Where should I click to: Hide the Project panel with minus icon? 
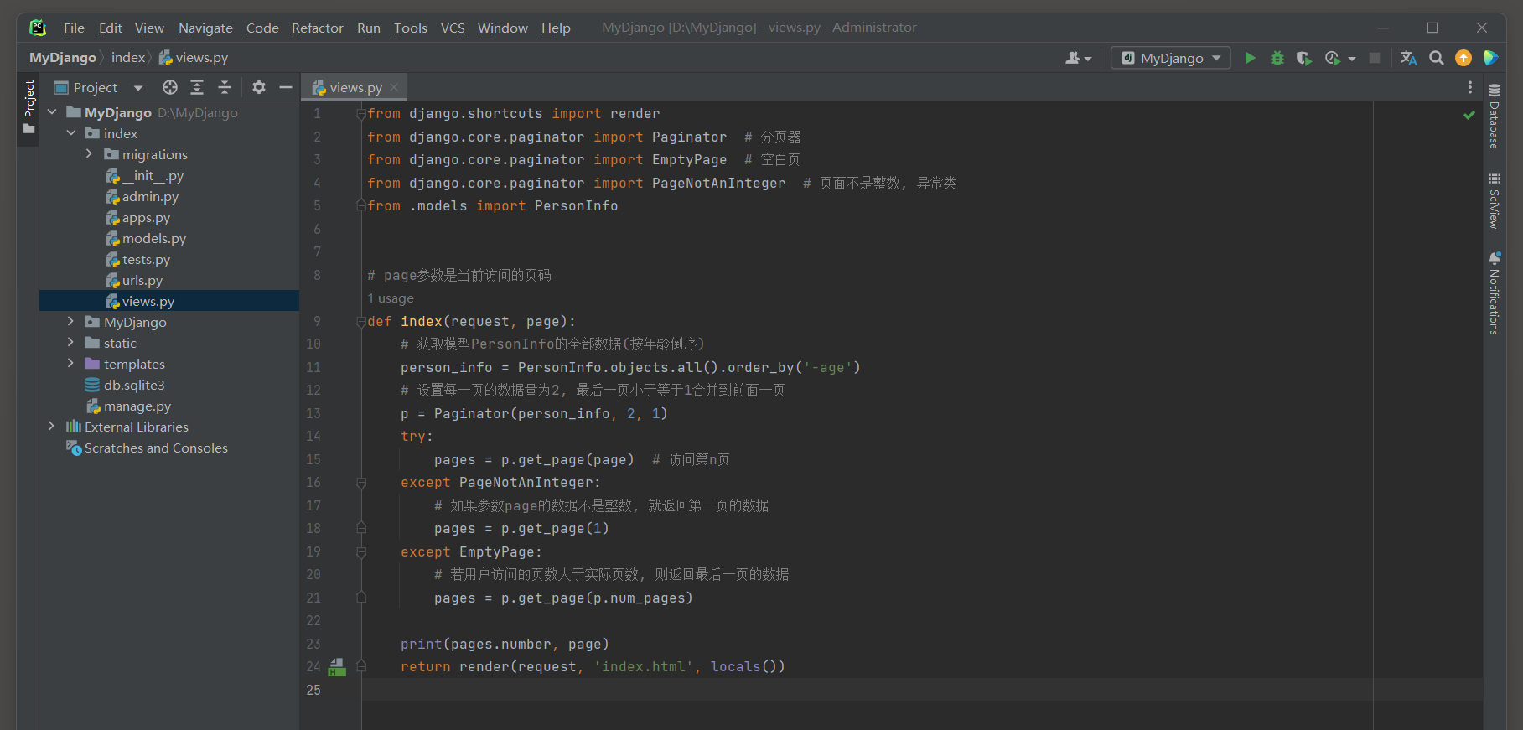pos(286,87)
